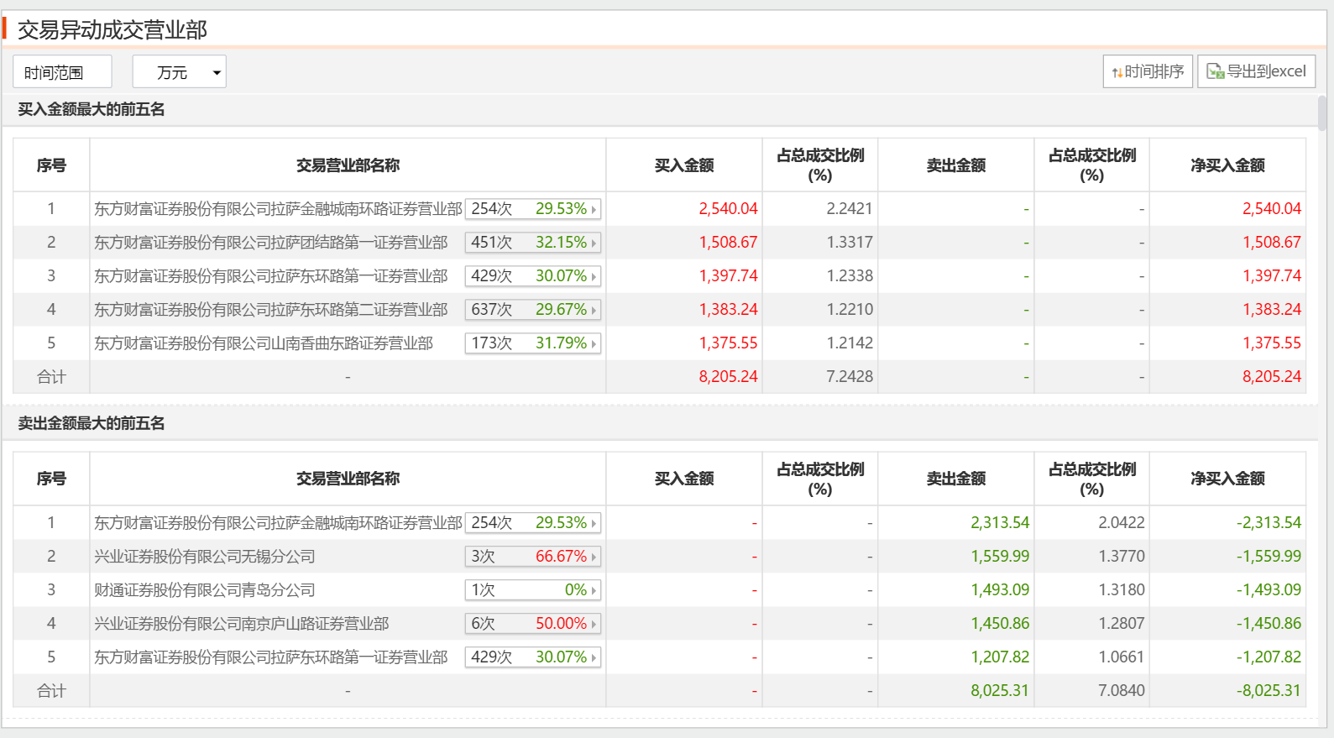Click the 1.2807 percentage cell
This screenshot has width=1334, height=738.
click(x=1122, y=624)
